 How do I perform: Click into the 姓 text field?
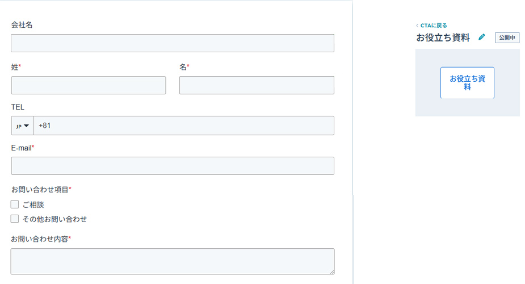point(89,85)
